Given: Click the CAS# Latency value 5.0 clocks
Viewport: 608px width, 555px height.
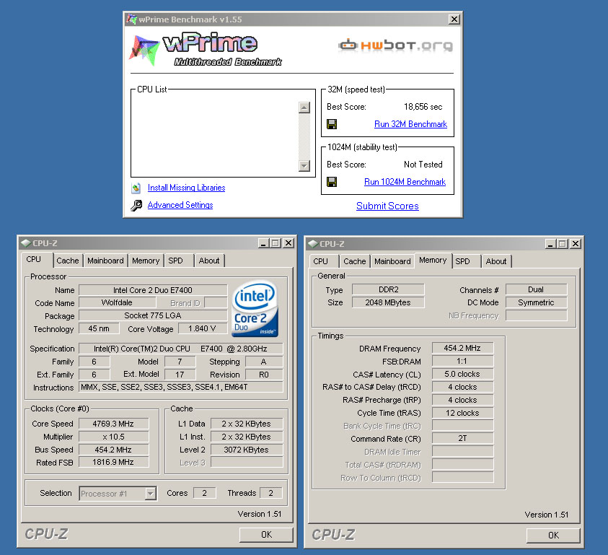Looking at the screenshot, I should pos(462,374).
